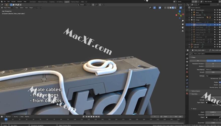Open the viewport Add menu

pyautogui.click(x=26, y=8)
